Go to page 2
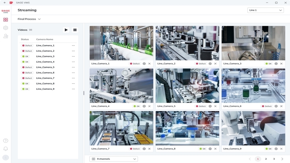Image resolution: width=290 pixels, height=163 pixels. point(266,159)
